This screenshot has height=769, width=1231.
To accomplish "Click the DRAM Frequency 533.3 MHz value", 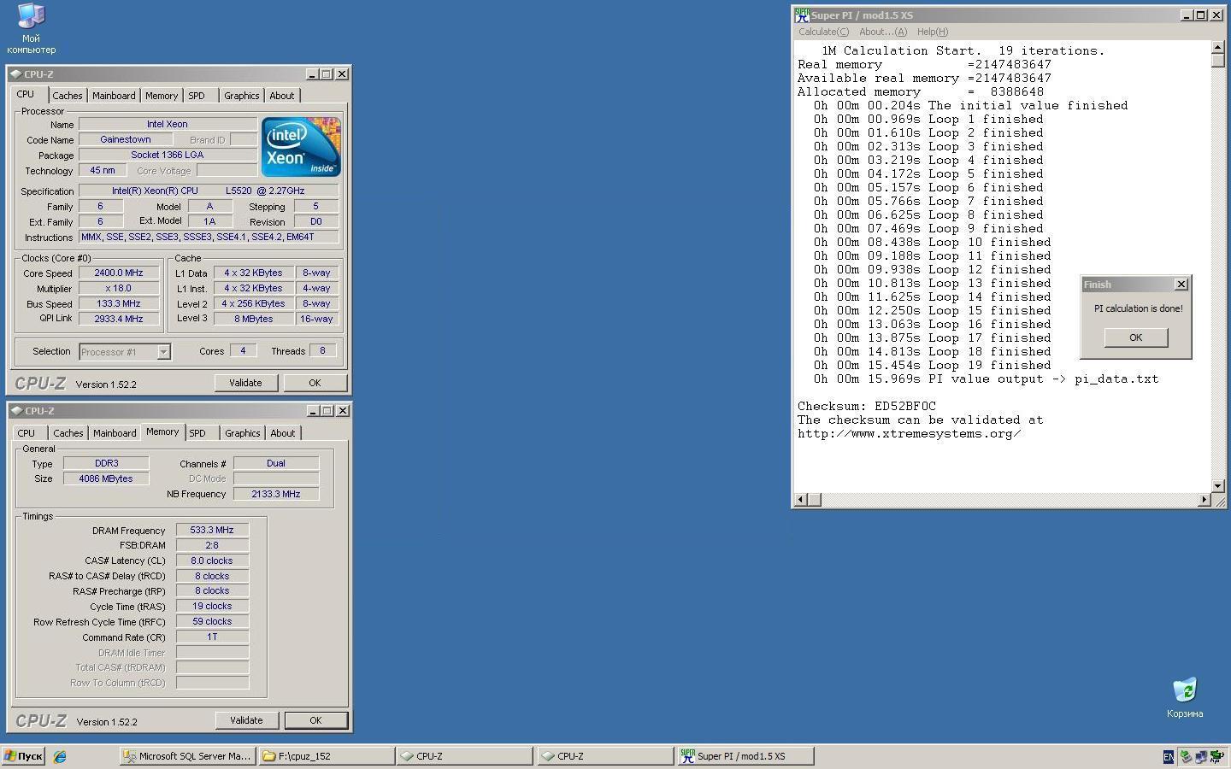I will [212, 530].
